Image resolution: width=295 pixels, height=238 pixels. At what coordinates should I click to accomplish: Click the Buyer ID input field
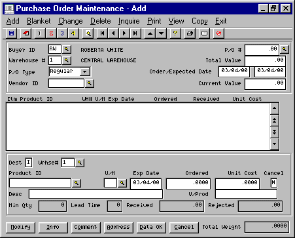[55, 49]
